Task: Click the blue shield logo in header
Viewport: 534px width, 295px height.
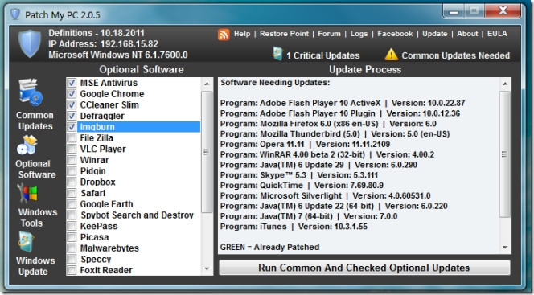Action: click(x=30, y=43)
